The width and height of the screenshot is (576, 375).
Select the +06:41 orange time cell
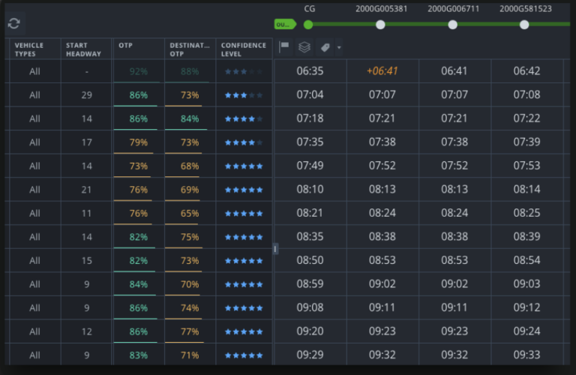[382, 71]
